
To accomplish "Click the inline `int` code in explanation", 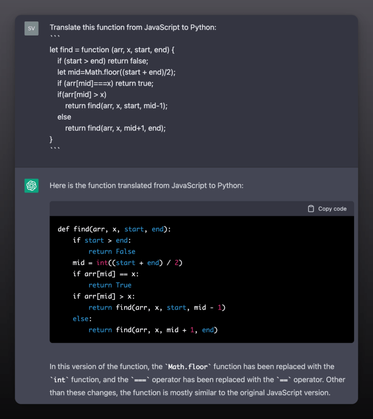I will pyautogui.click(x=59, y=380).
